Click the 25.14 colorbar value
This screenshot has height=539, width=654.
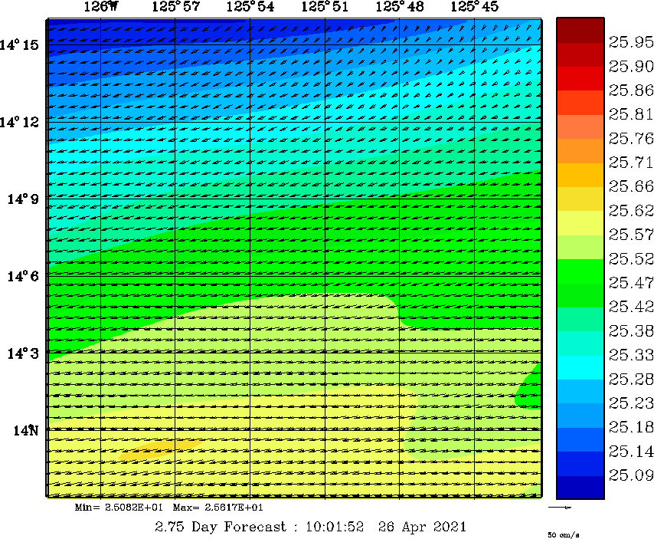point(631,451)
